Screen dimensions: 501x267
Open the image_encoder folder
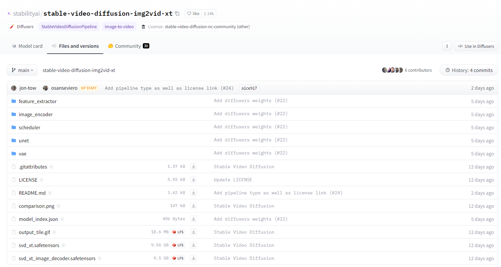36,115
